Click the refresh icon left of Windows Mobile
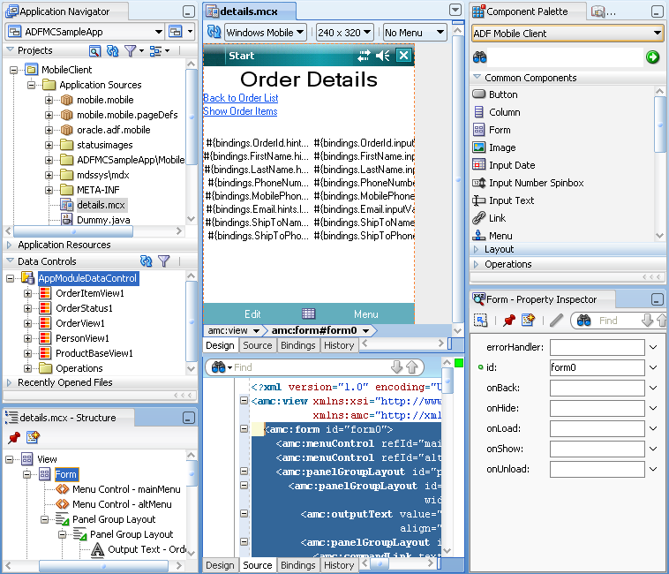 coord(214,32)
